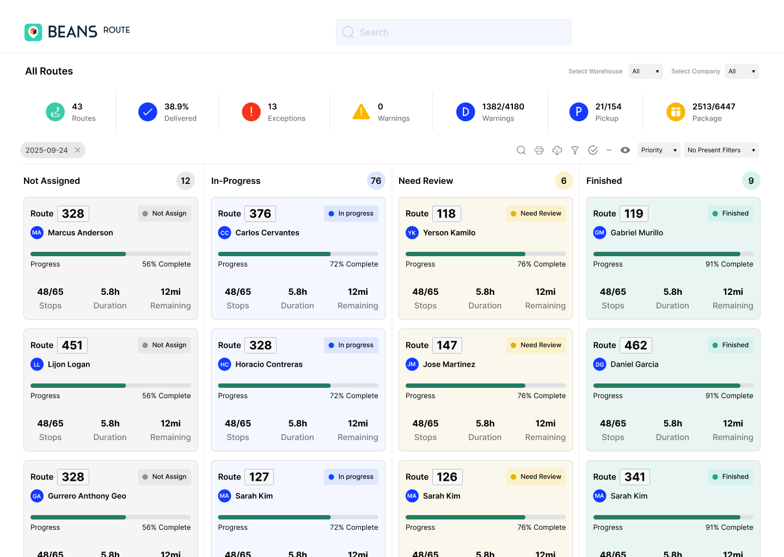Click the yellow Warnings triangle icon
This screenshot has height=557, width=784.
tap(361, 112)
